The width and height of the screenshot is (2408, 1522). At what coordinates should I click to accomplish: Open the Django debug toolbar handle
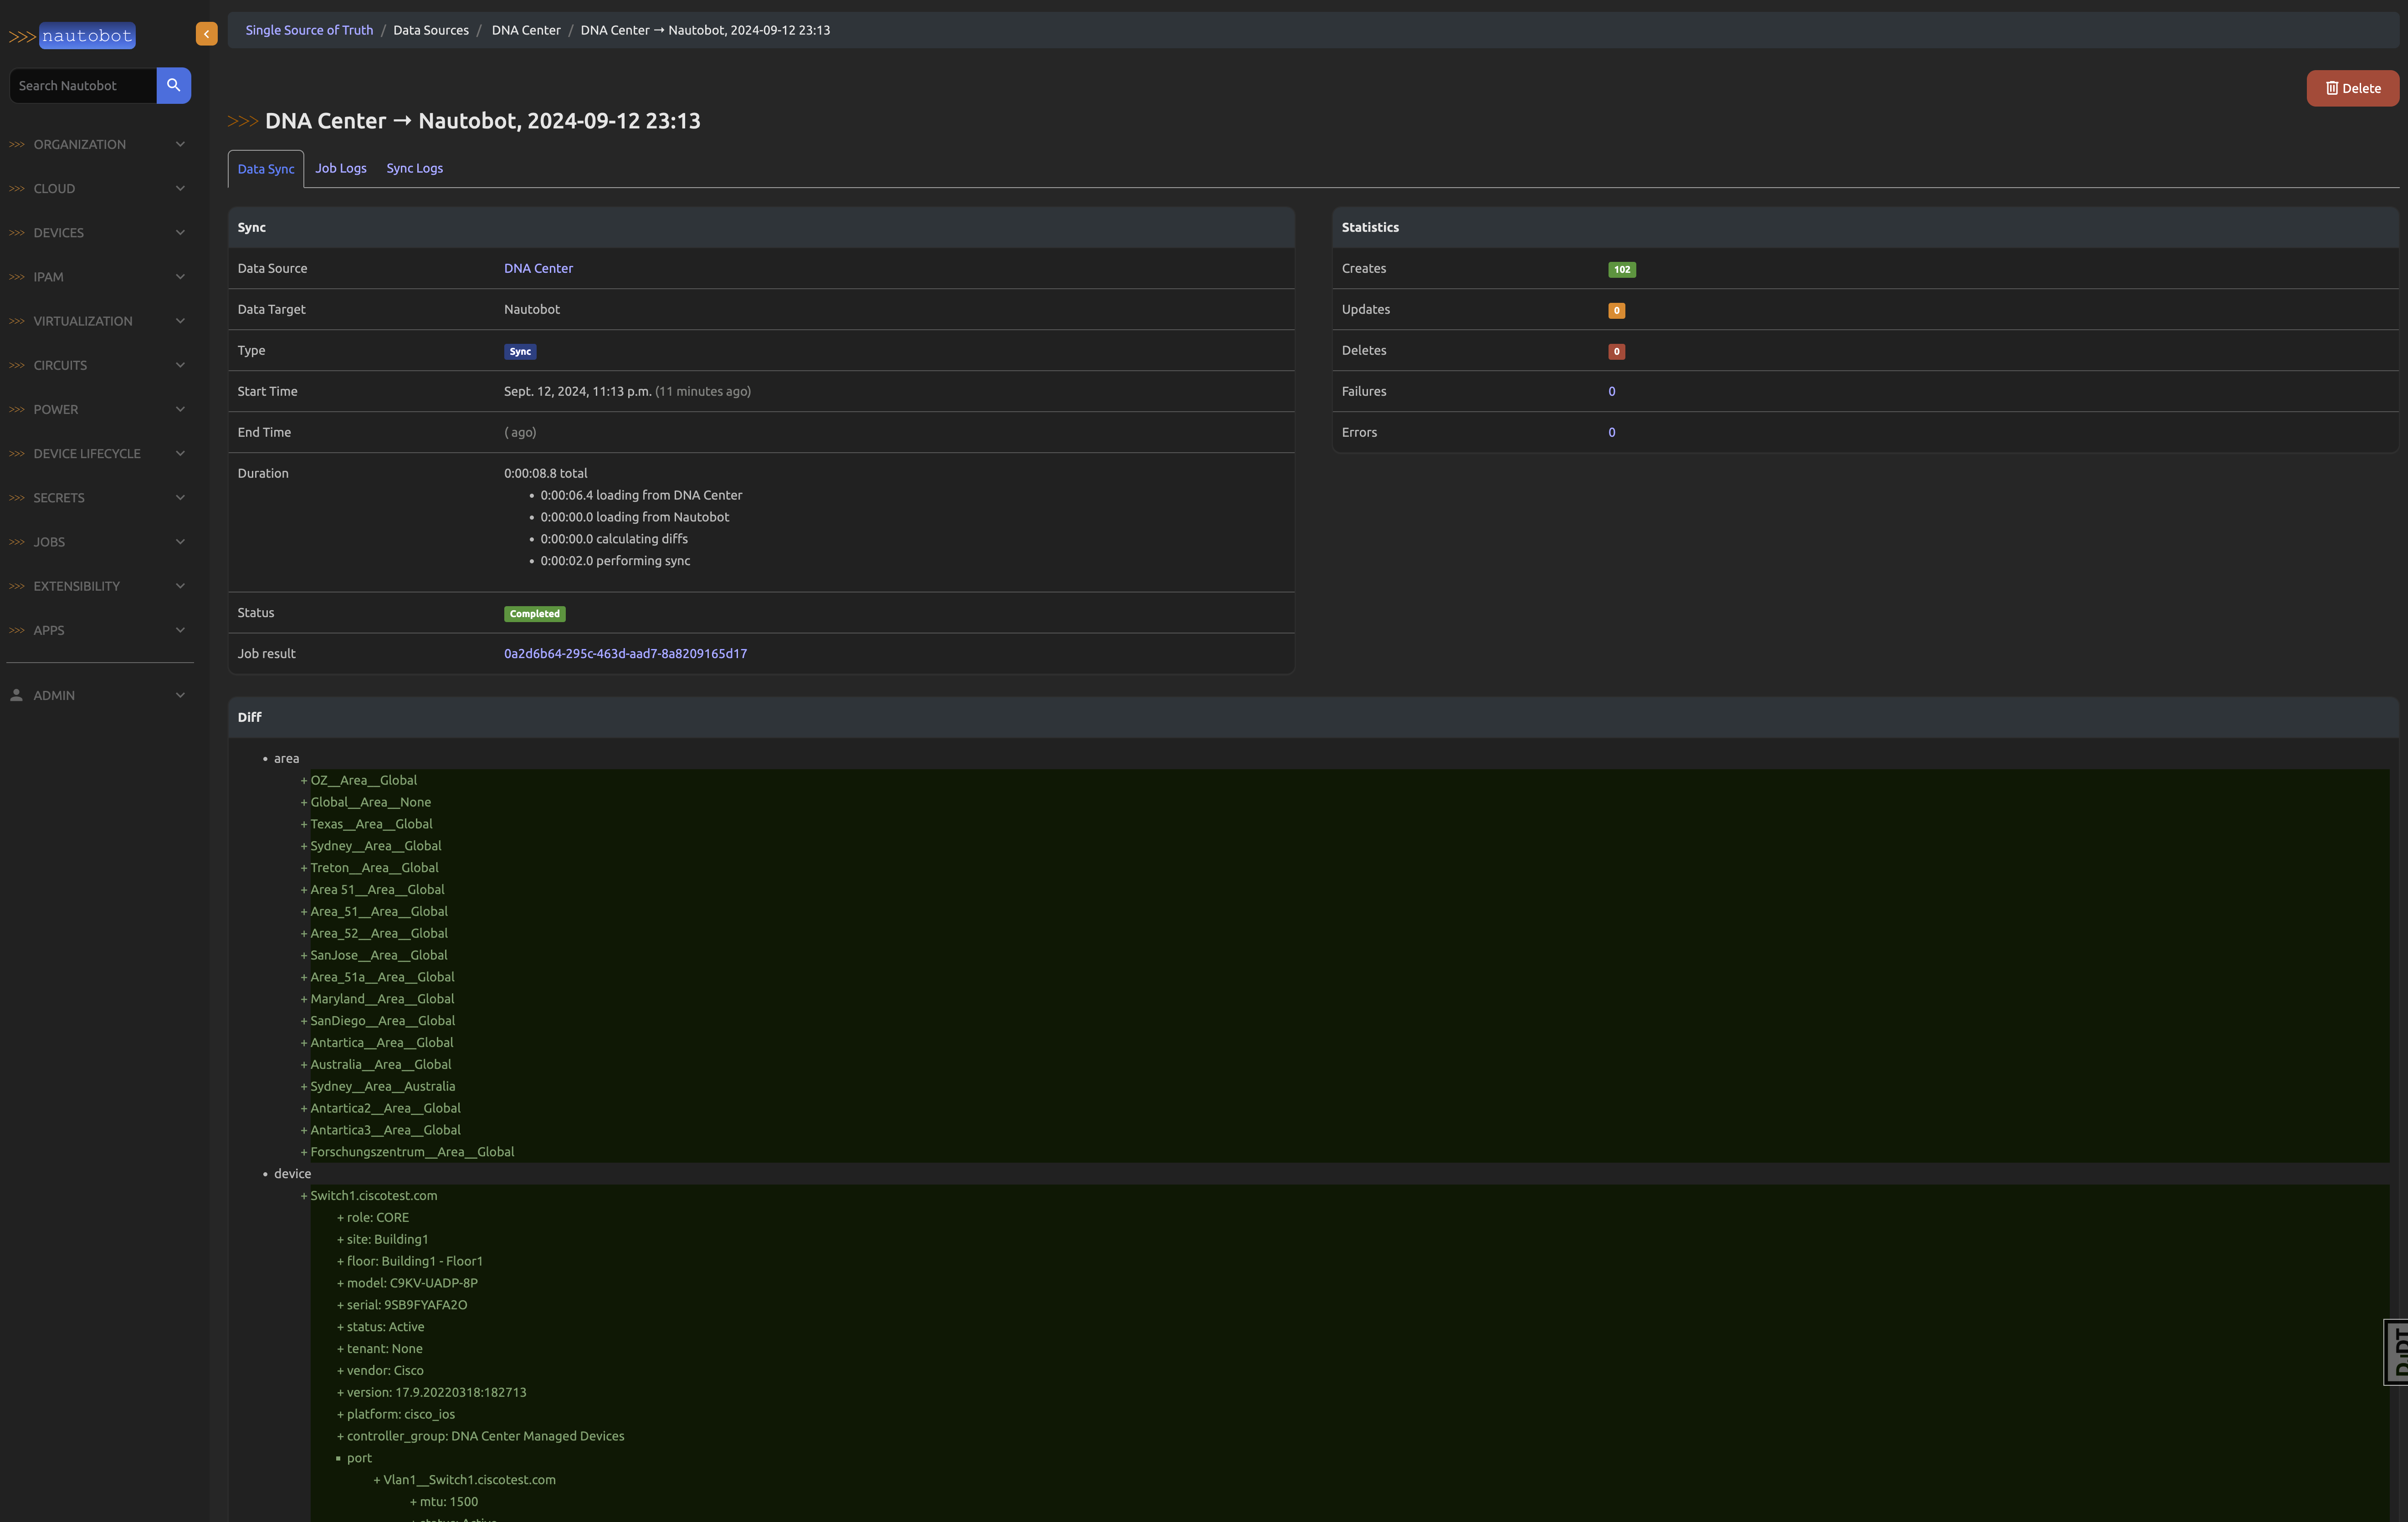2397,1352
